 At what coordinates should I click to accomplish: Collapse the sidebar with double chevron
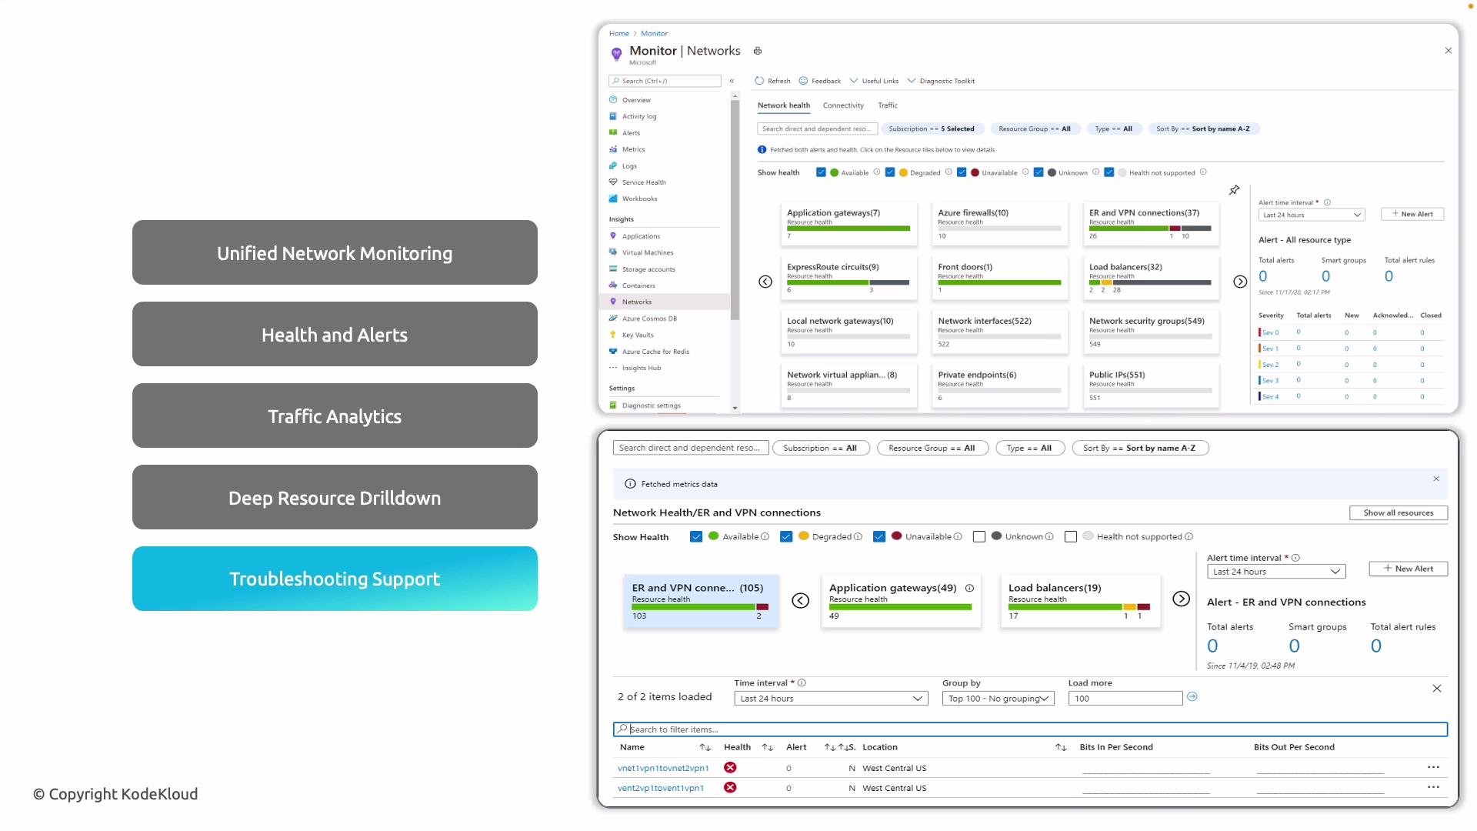tap(732, 81)
